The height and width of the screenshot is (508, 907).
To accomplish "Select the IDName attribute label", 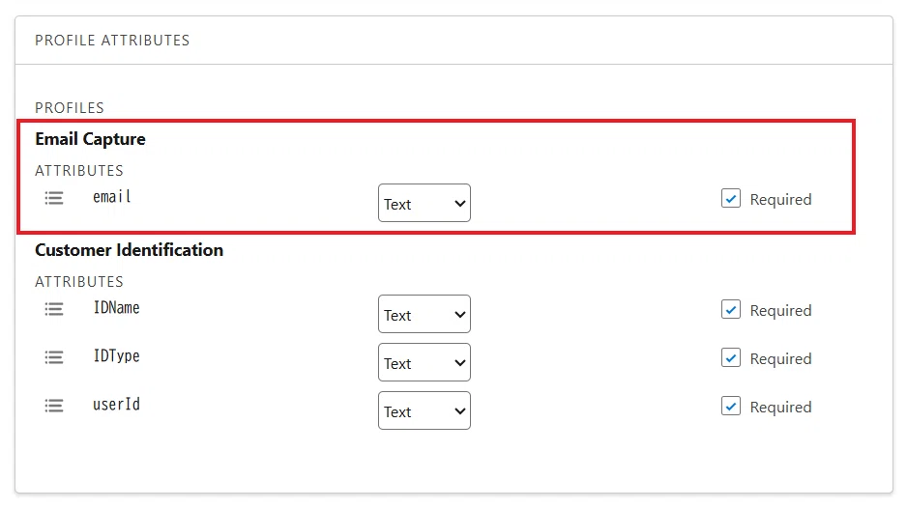I will (x=116, y=307).
